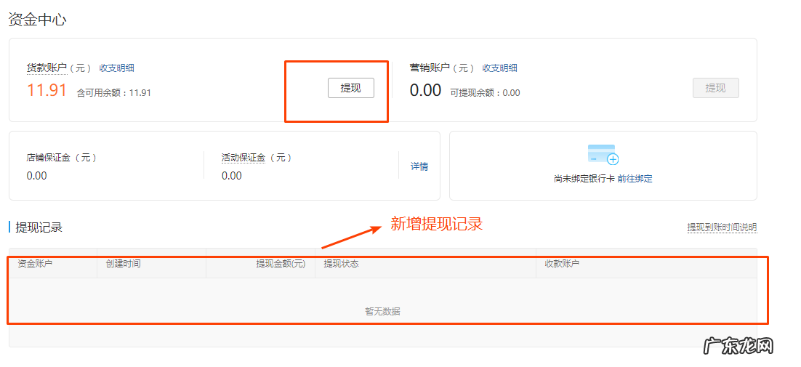The image size is (801, 367).
Task: Open 收支明细 link next to 营销账户
Action: [499, 68]
